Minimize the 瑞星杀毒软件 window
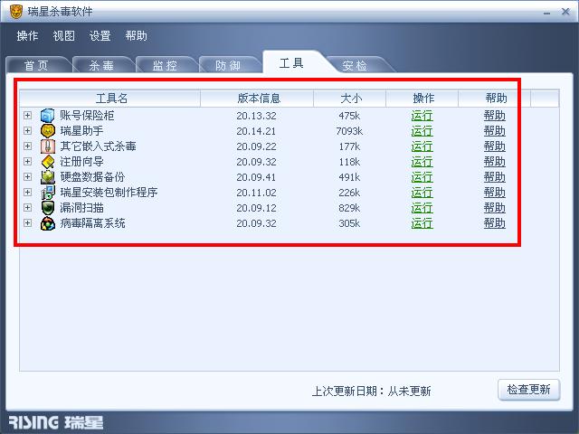 [x=546, y=12]
